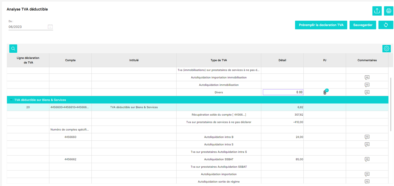Open the table search magnifier icon

tap(13, 48)
